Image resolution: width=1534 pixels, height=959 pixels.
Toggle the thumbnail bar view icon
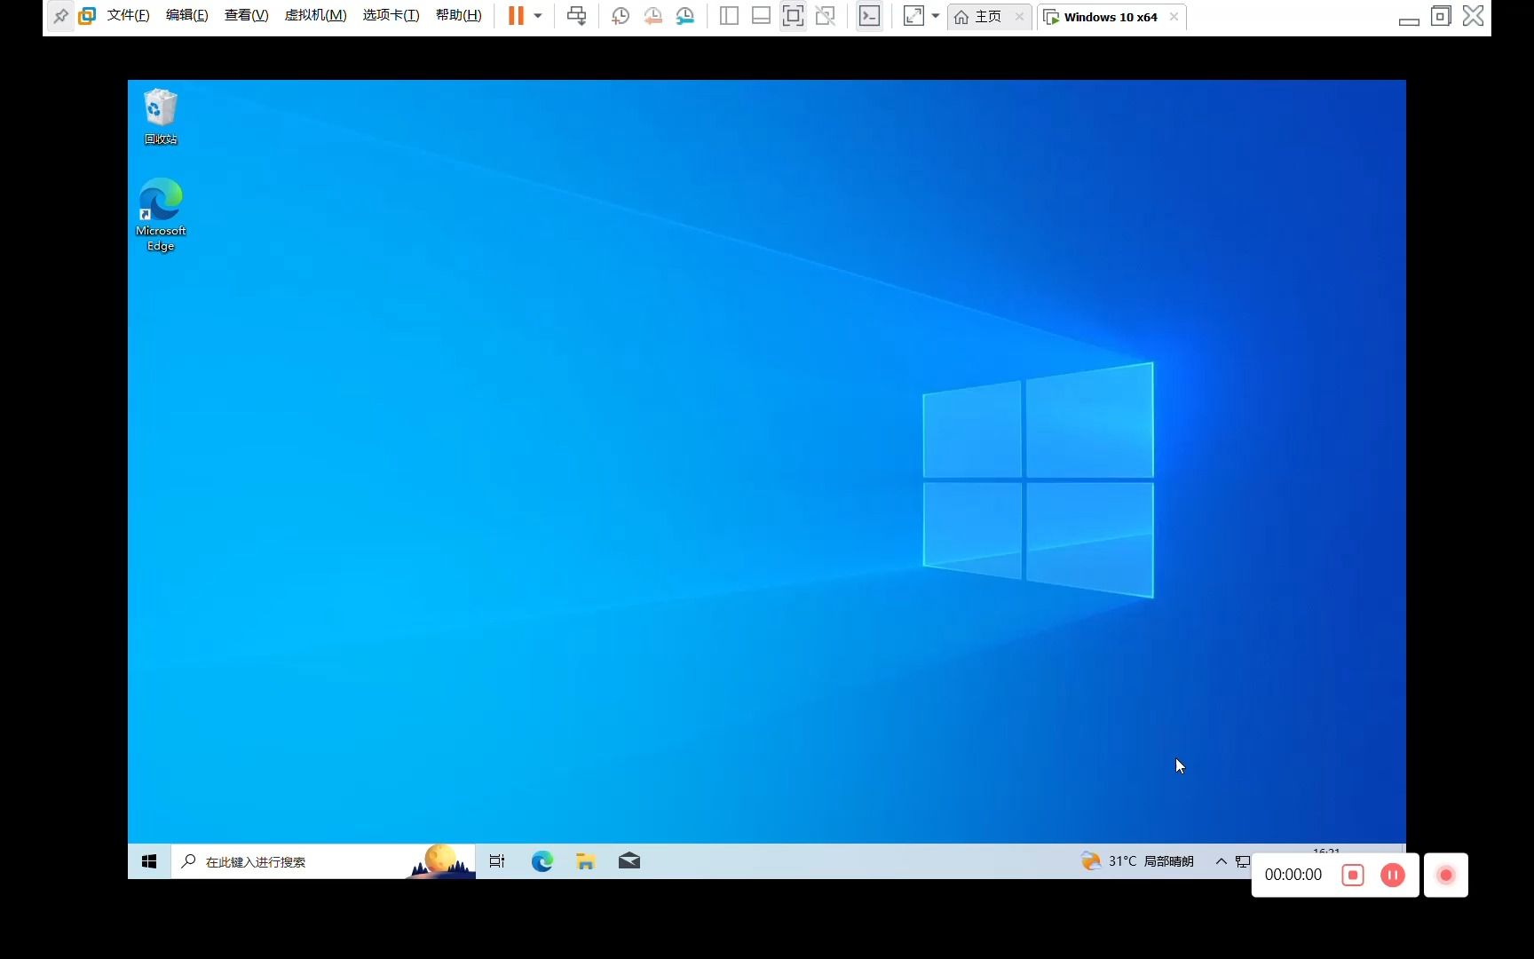coord(761,16)
